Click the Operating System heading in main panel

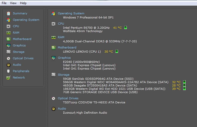(71, 13)
